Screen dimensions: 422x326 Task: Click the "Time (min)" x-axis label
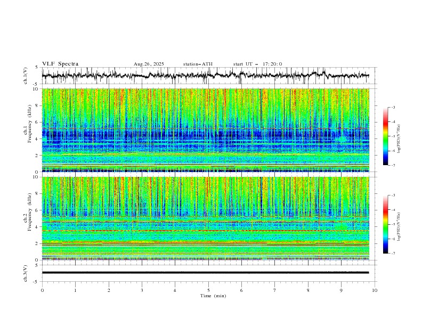pos(213,296)
